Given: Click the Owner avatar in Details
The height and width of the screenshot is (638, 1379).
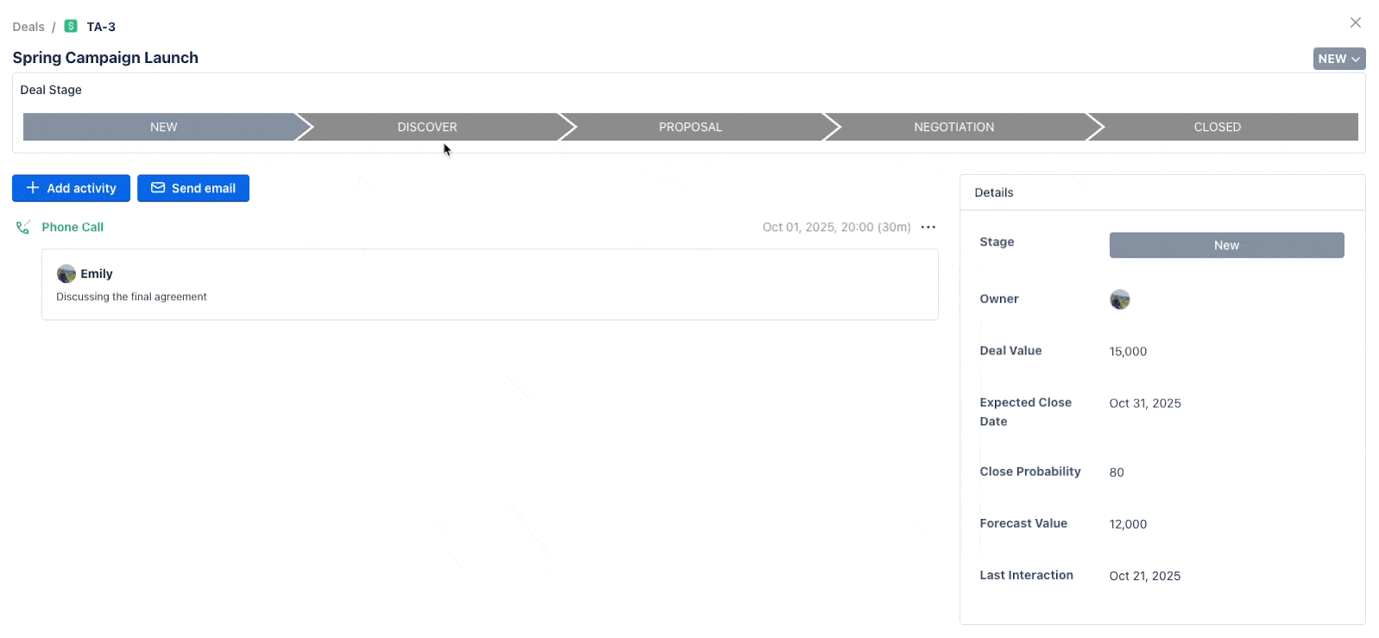Looking at the screenshot, I should click(x=1119, y=300).
